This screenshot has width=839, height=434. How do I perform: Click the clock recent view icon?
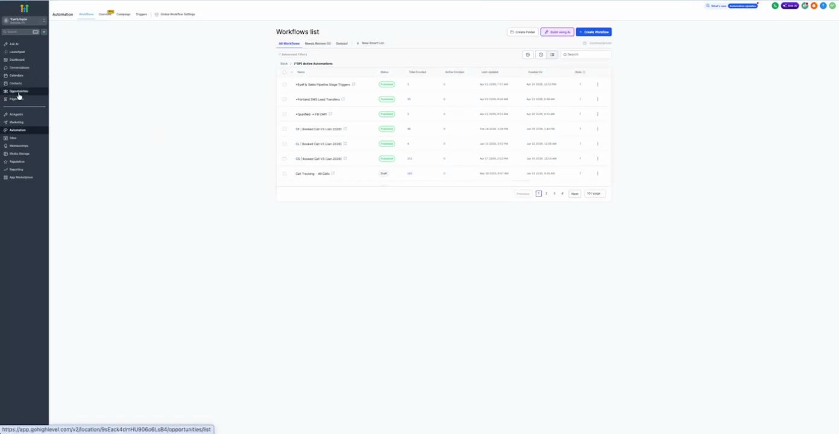pos(541,55)
